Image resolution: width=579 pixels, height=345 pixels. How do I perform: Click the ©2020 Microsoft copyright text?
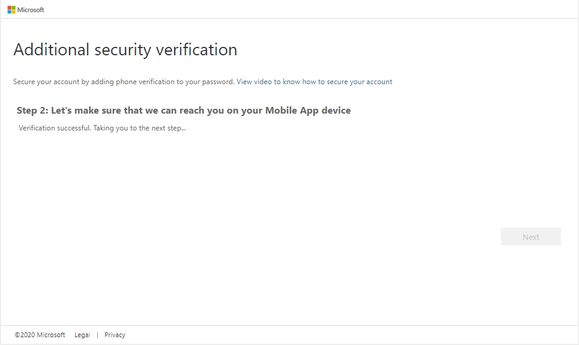[x=40, y=335]
